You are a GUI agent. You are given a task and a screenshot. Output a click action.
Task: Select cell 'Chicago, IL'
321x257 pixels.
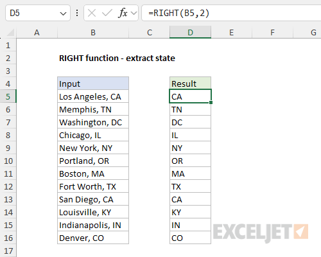[93, 135]
